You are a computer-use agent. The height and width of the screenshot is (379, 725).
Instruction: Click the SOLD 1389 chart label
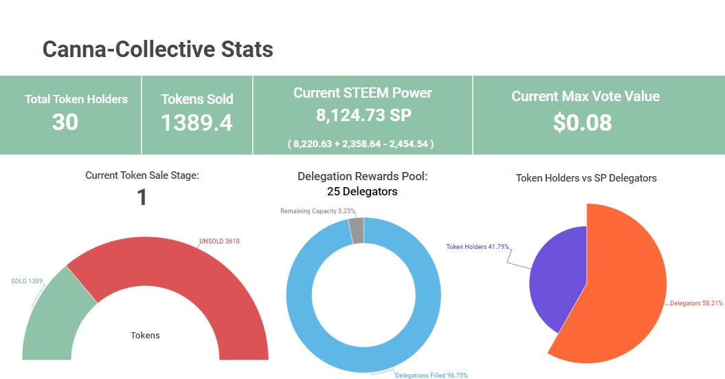[x=27, y=281]
